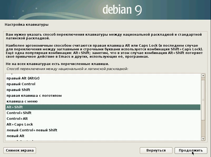Select правый Shift as the switch key

[18, 90]
